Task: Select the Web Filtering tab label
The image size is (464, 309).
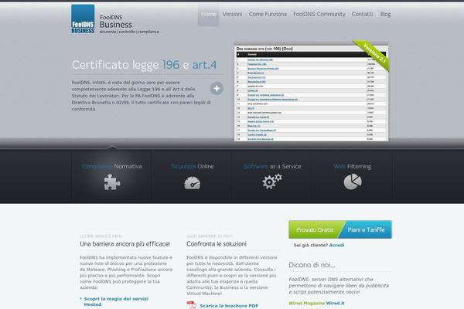Action: tap(353, 167)
